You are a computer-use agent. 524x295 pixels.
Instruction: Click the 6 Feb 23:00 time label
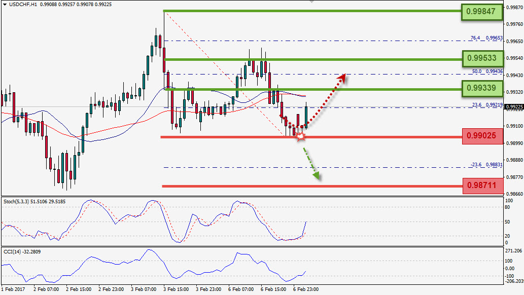tap(305, 289)
